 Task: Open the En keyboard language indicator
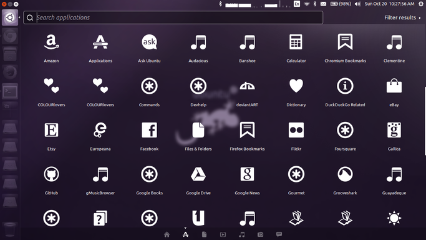(x=297, y=4)
